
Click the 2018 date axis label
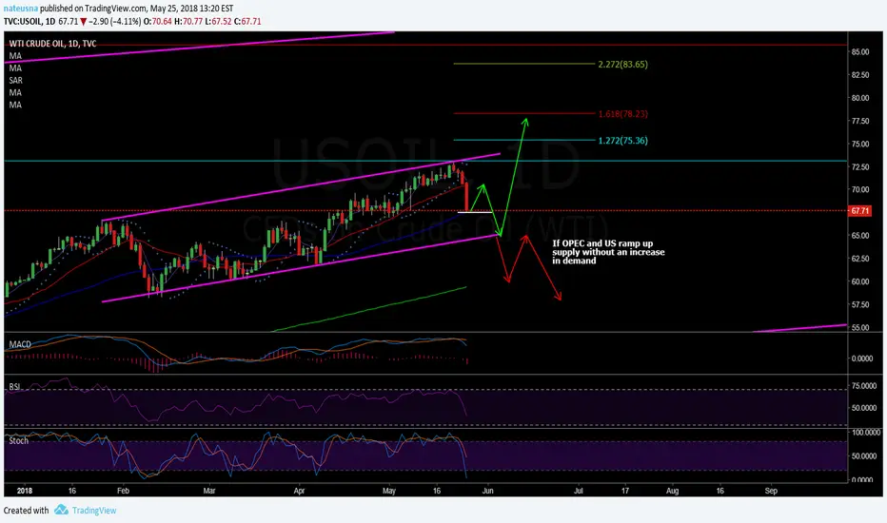[x=25, y=491]
